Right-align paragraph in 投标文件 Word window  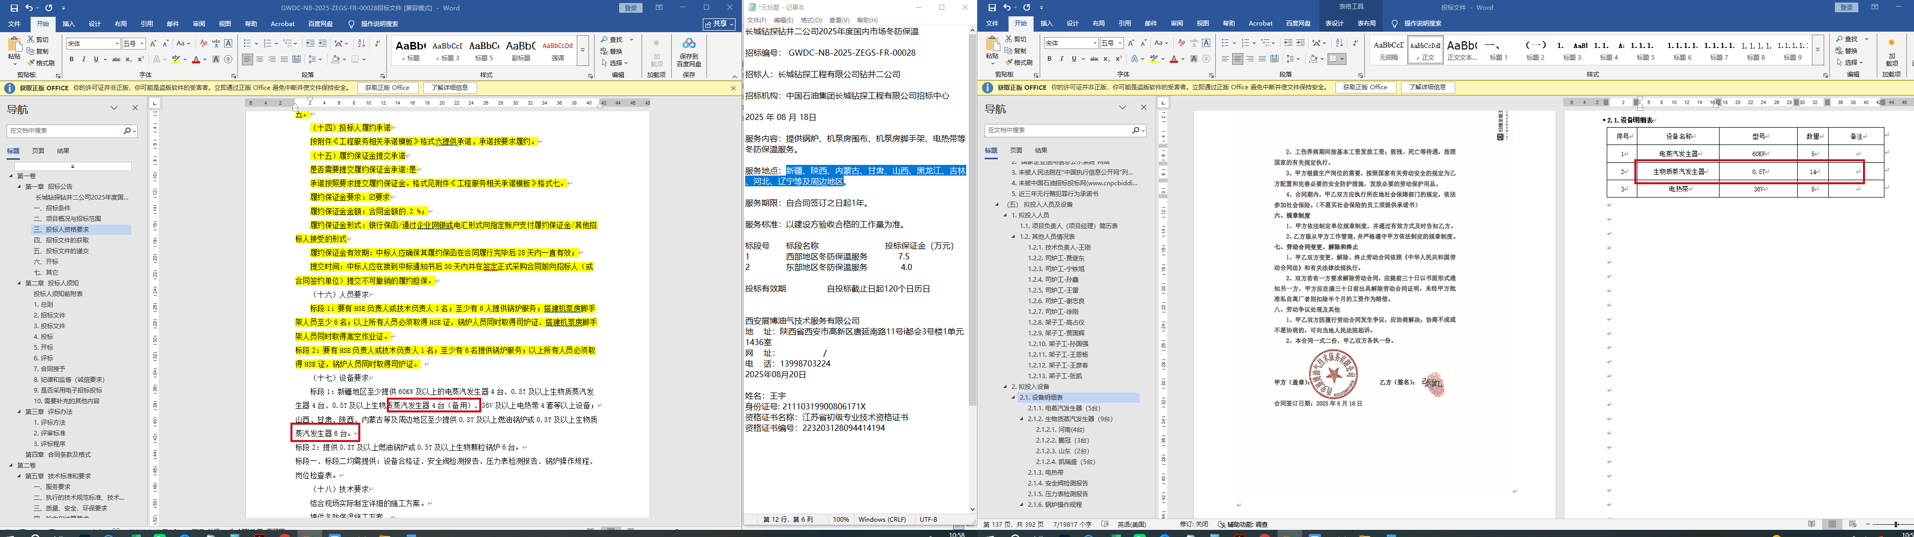point(1250,59)
